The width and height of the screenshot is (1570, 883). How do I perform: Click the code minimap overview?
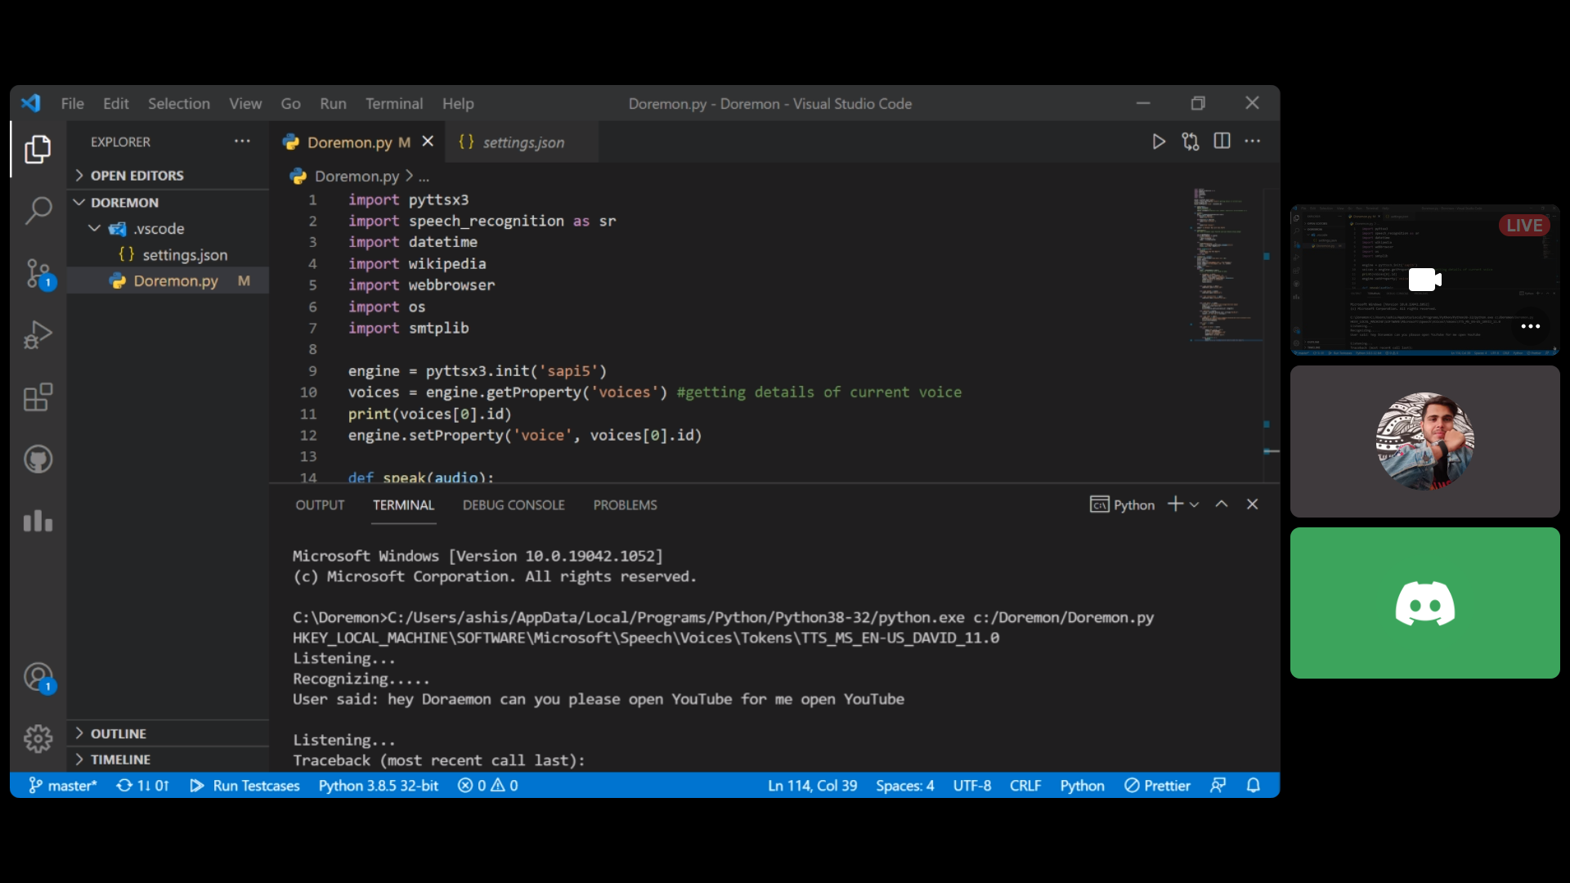[1222, 262]
